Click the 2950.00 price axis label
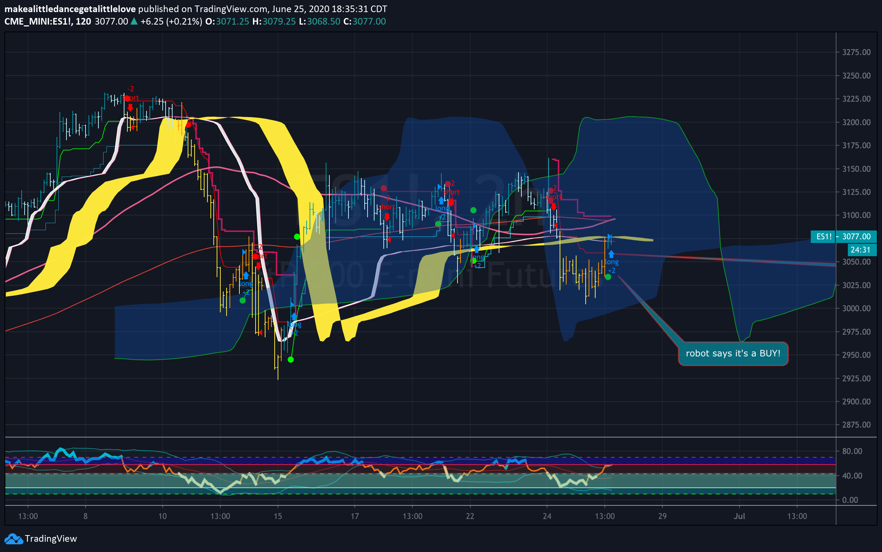The width and height of the screenshot is (882, 552). [856, 355]
